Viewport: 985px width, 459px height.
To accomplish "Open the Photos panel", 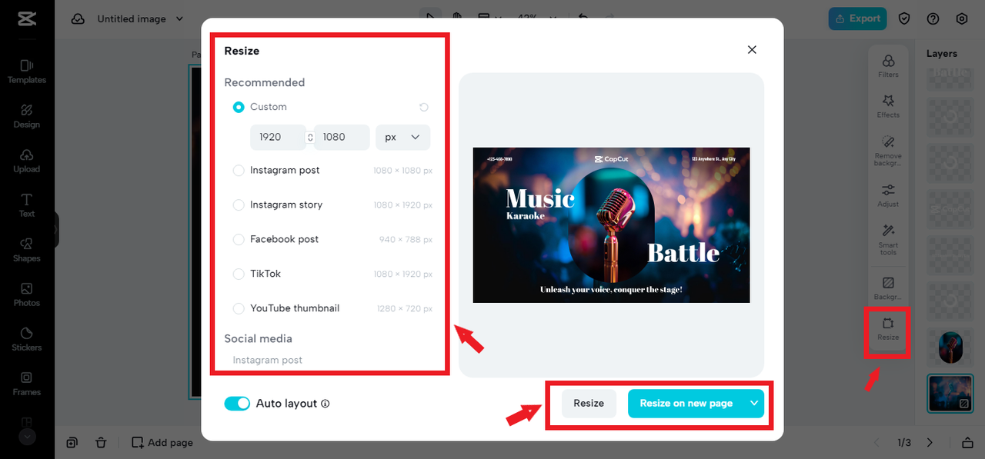I will [27, 294].
